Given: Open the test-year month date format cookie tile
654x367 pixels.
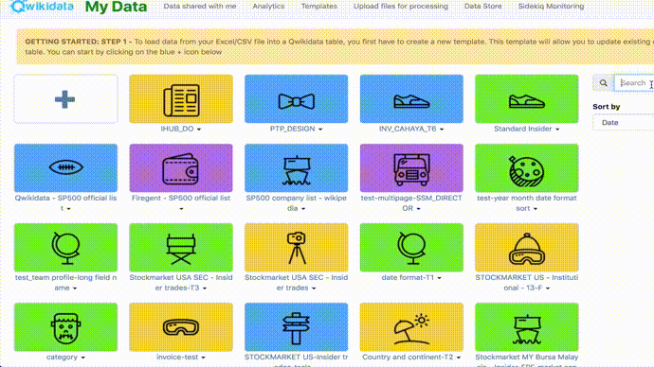Looking at the screenshot, I should coord(527,168).
